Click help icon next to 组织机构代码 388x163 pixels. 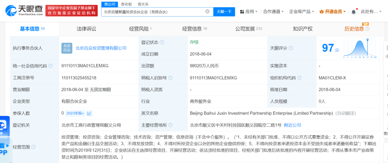[299, 78]
